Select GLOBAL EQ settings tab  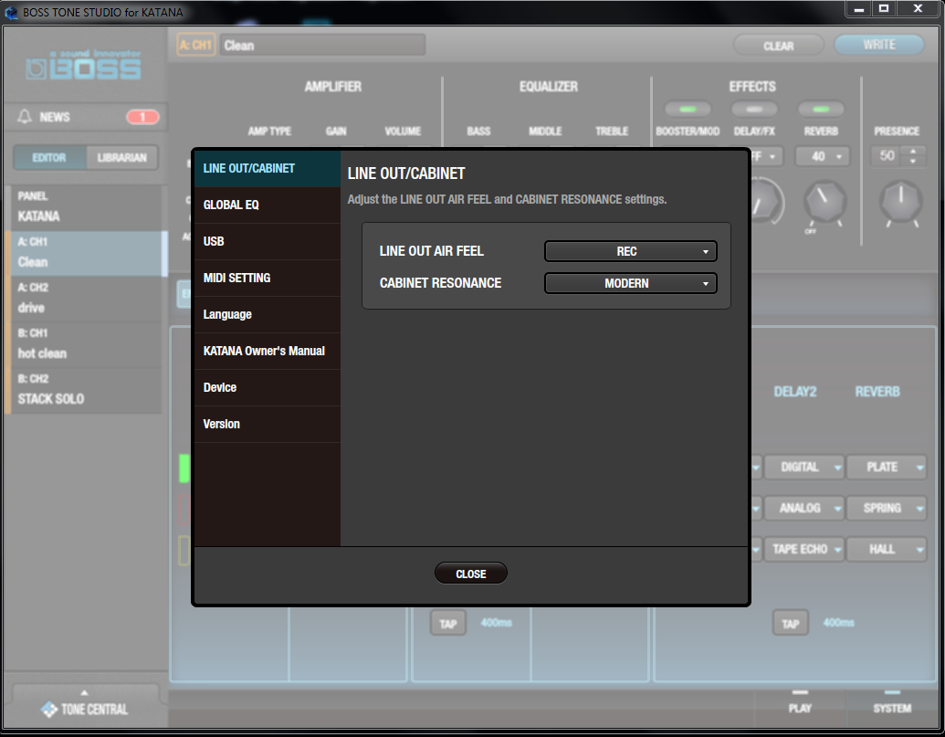[268, 205]
